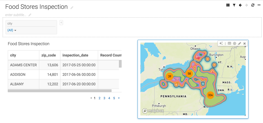Jump to table page 5

[114, 98]
